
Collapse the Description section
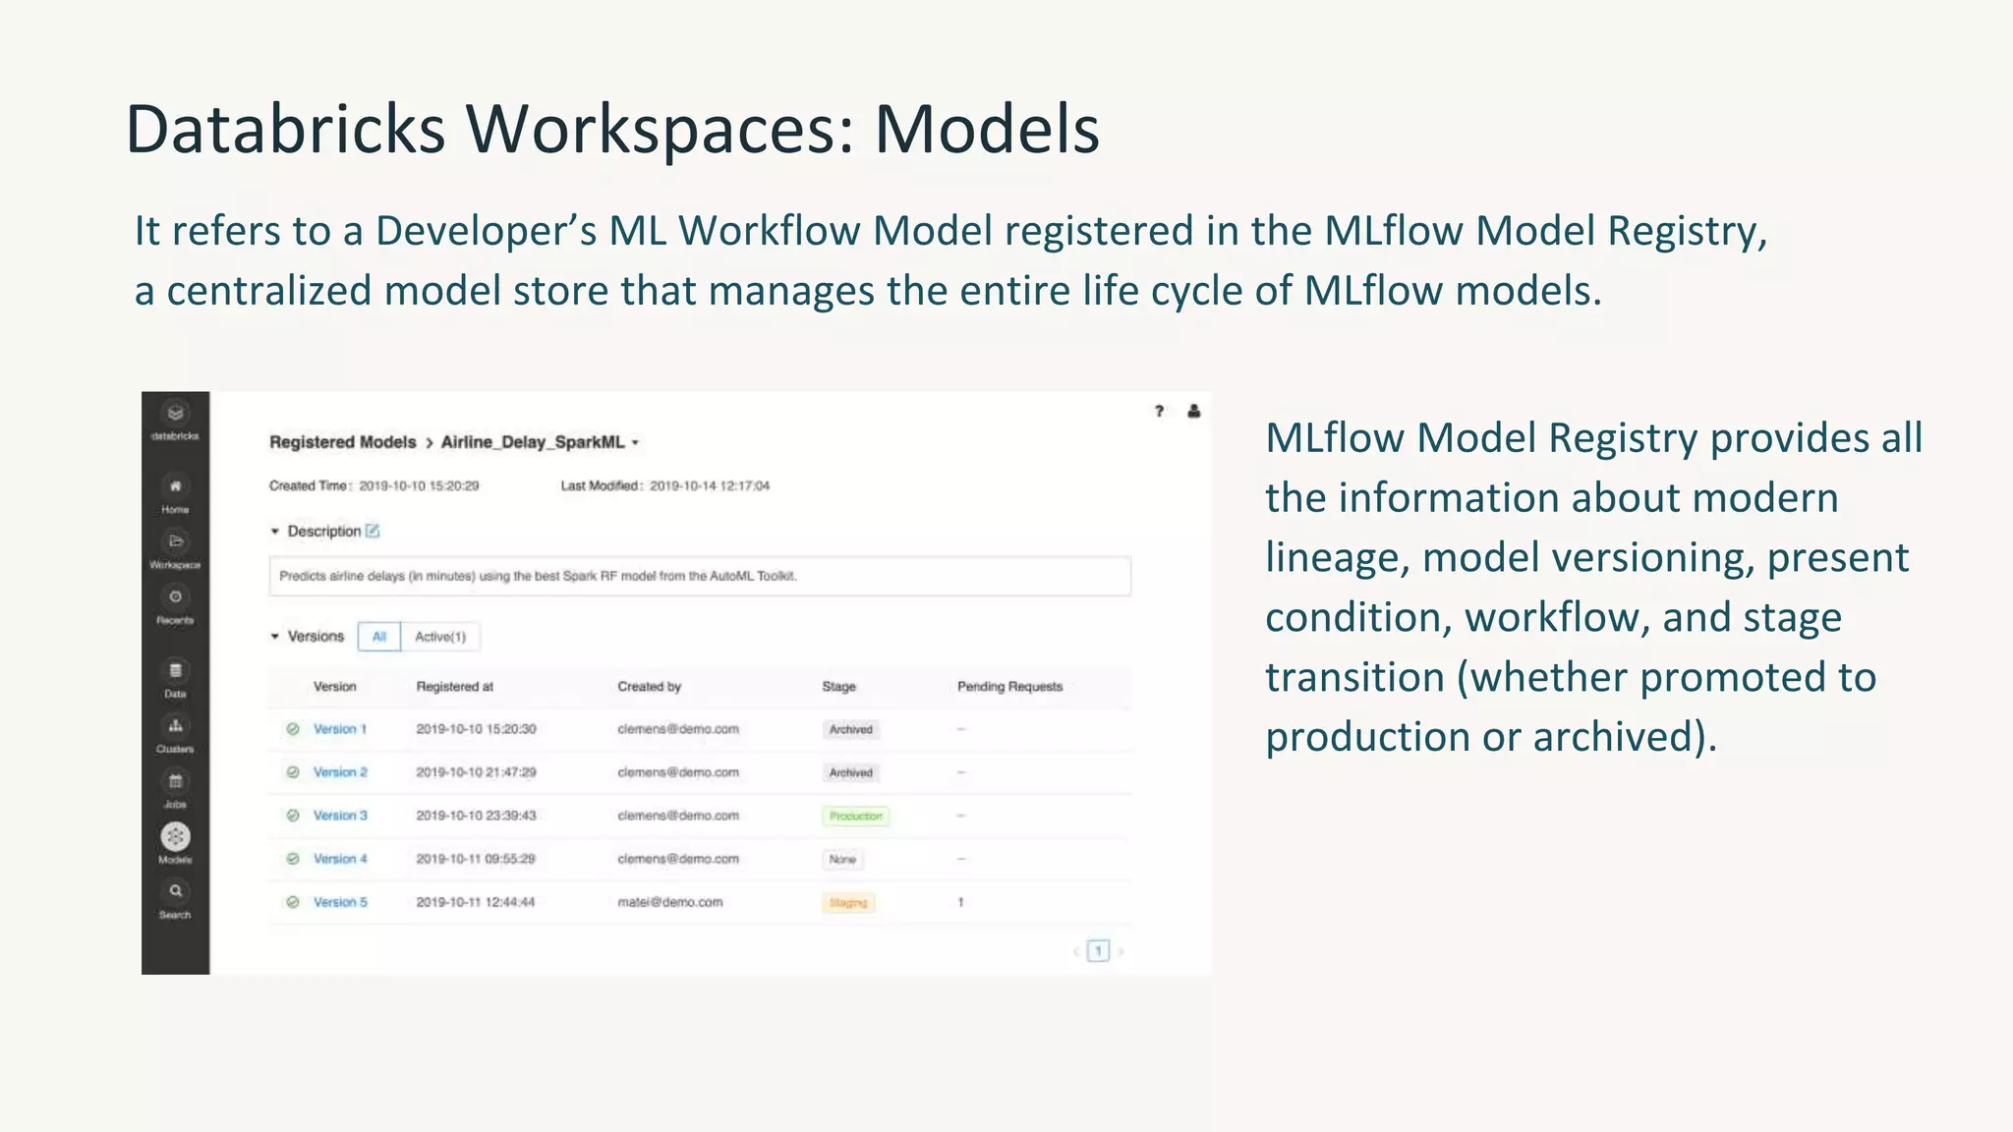click(275, 532)
